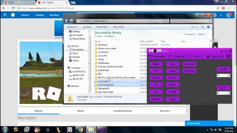The image size is (237, 133).
Task: Click the Limited Lua icon in Dexen
Action: [x=208, y=57]
